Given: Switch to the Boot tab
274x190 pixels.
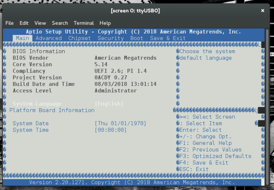Looking at the screenshot, I should 137,38.
